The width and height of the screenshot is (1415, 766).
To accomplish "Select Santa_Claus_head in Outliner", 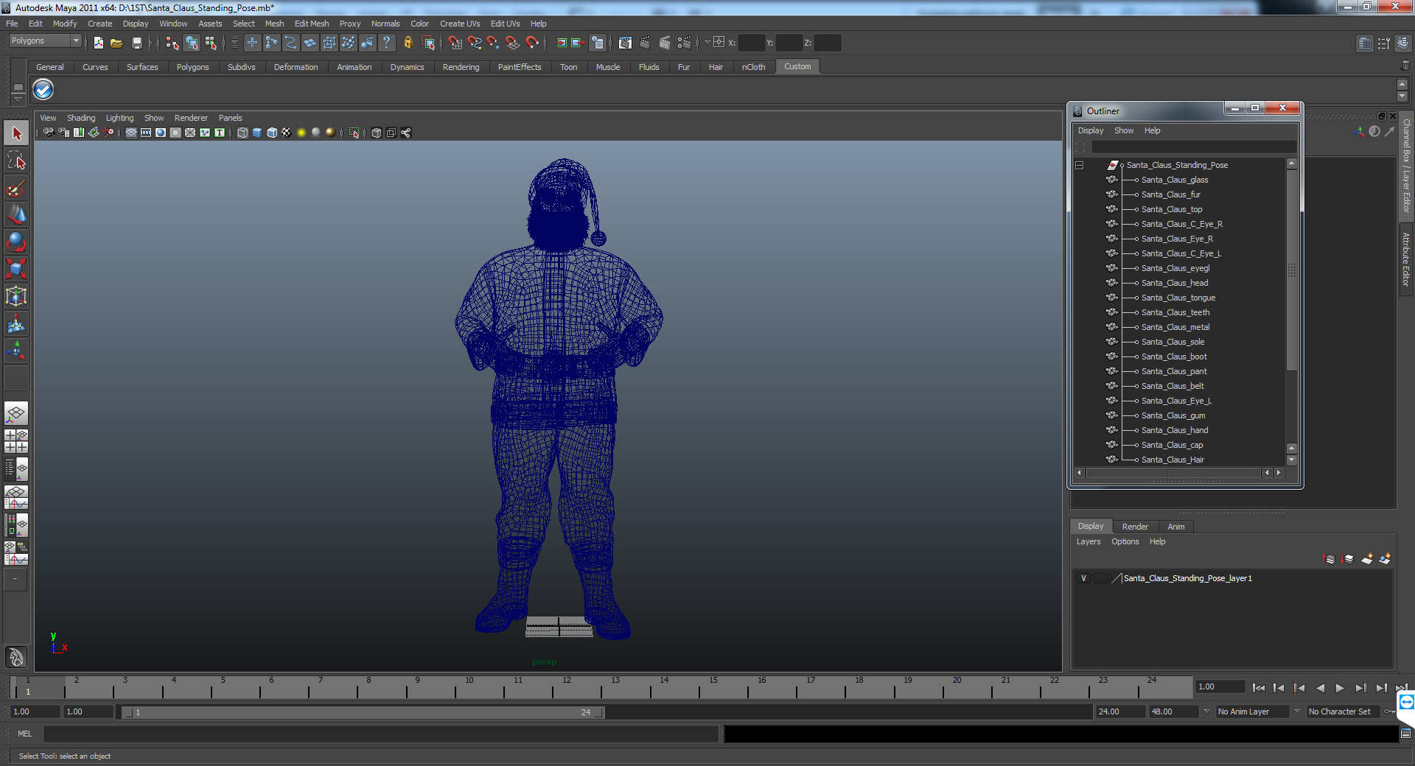I will click(x=1175, y=283).
